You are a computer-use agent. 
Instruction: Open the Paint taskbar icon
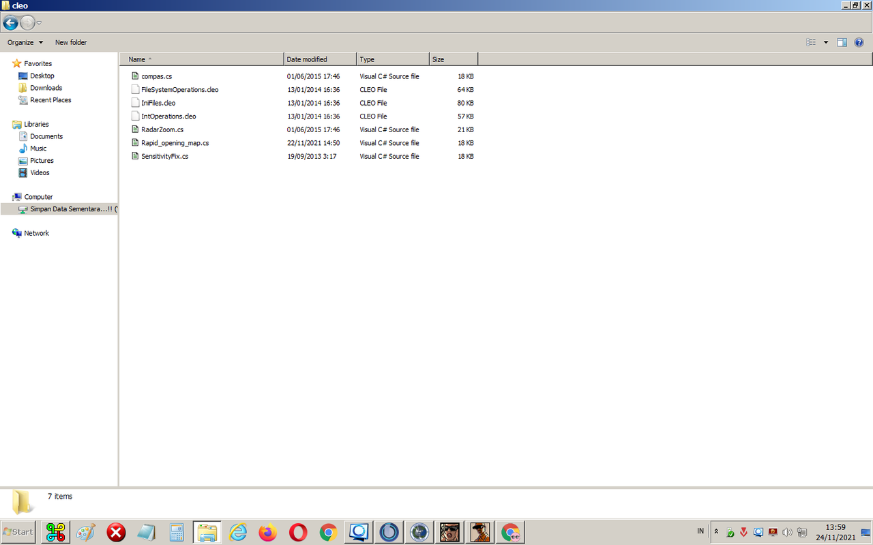coord(86,532)
